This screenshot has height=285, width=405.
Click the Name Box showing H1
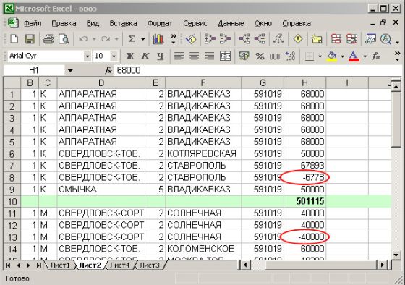point(34,70)
